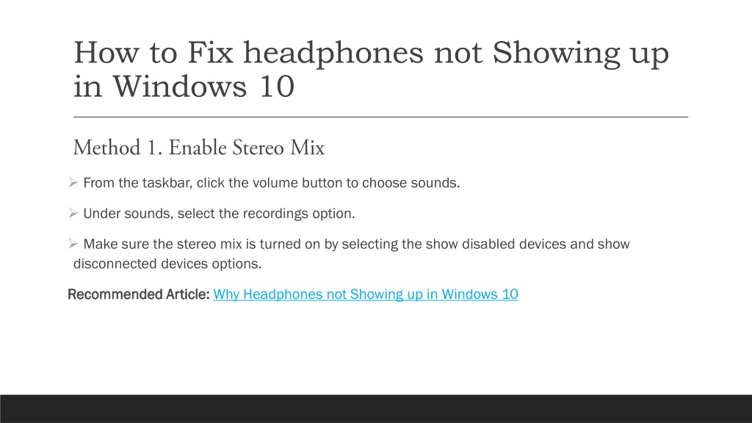
Task: Click the From the taskbar instruction line
Action: (x=272, y=183)
